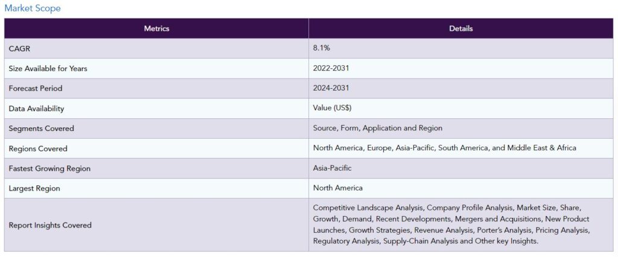Click Source, Form, Application and Region text
The image size is (618, 257).
point(378,128)
